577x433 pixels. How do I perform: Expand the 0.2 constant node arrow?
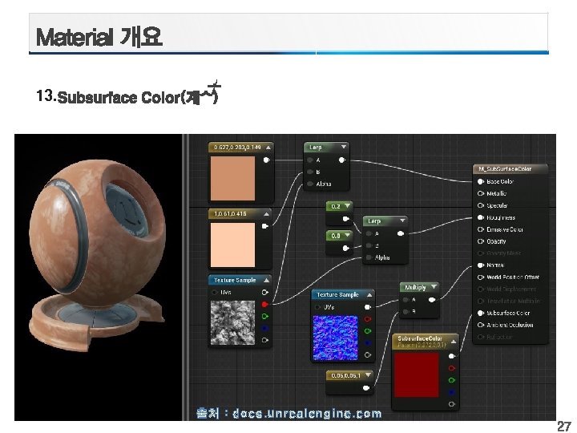click(x=347, y=206)
